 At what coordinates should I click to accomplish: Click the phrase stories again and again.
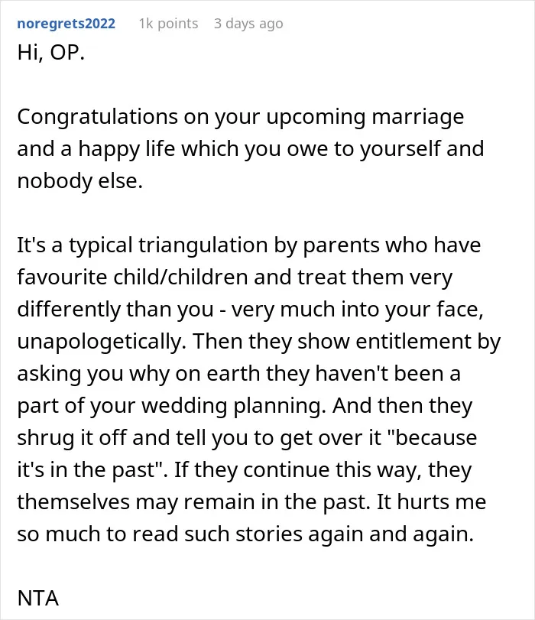coord(355,534)
